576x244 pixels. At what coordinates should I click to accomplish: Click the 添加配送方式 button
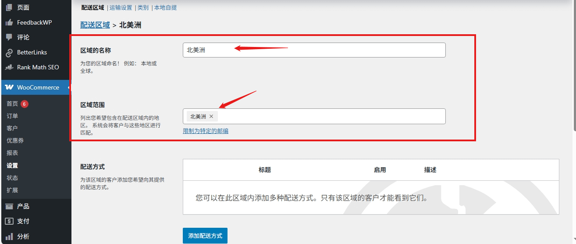pyautogui.click(x=205, y=236)
